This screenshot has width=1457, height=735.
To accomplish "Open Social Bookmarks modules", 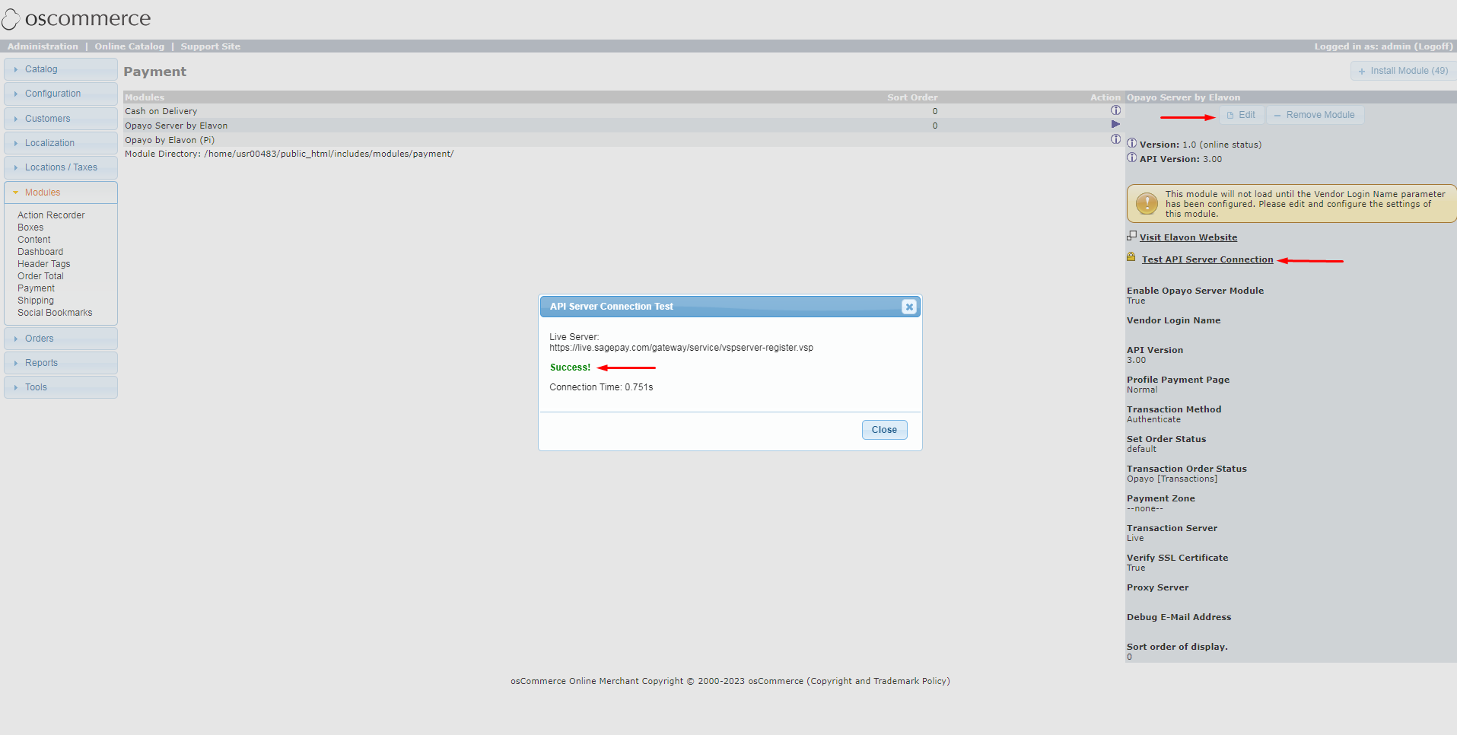I will point(55,313).
